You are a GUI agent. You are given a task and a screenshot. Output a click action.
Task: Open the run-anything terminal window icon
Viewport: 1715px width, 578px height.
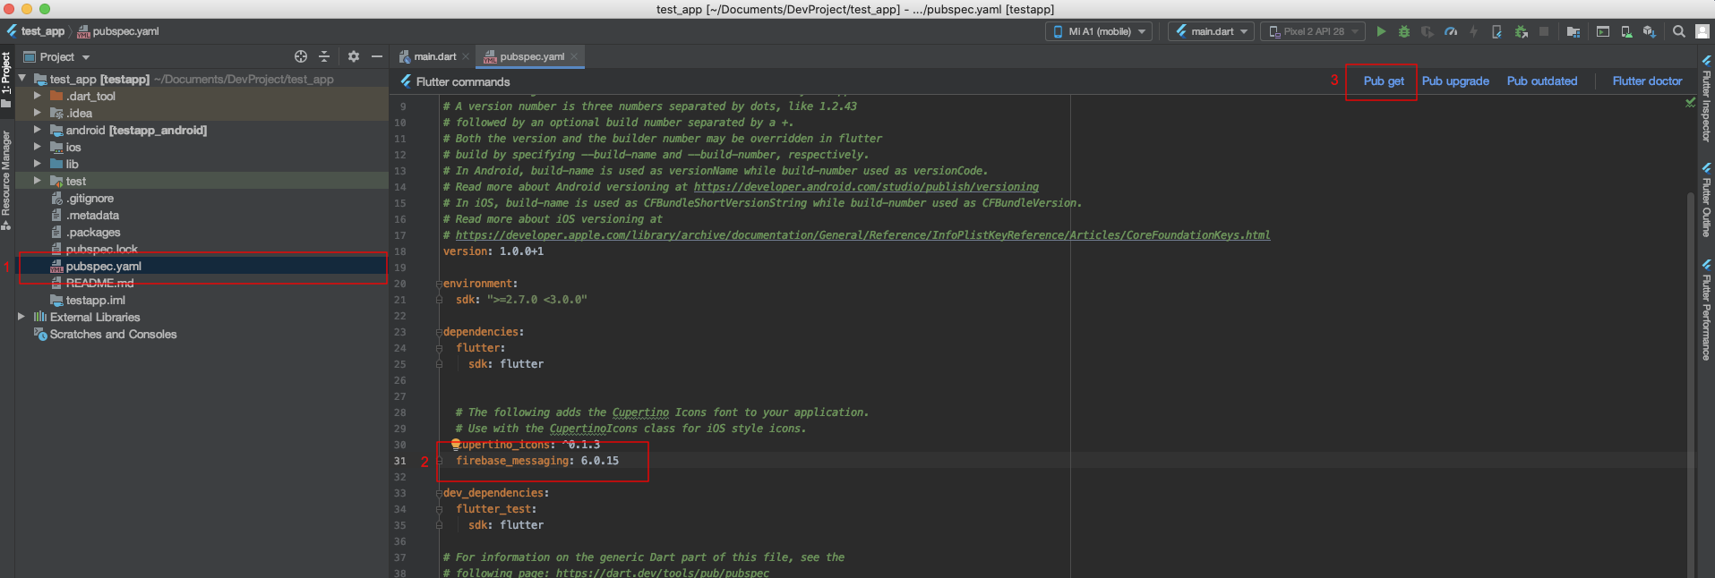[x=1603, y=31]
